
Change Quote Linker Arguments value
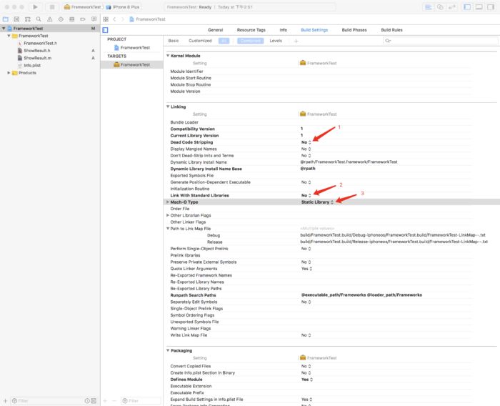pyautogui.click(x=306, y=269)
